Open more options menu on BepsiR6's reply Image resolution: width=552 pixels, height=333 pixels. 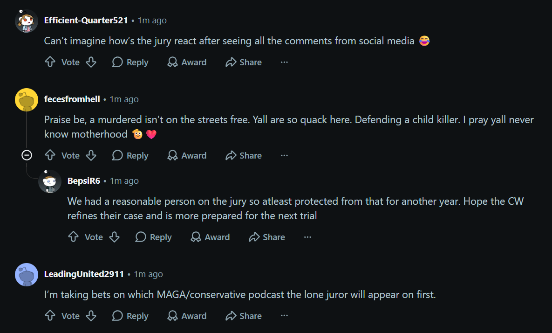pyautogui.click(x=307, y=237)
